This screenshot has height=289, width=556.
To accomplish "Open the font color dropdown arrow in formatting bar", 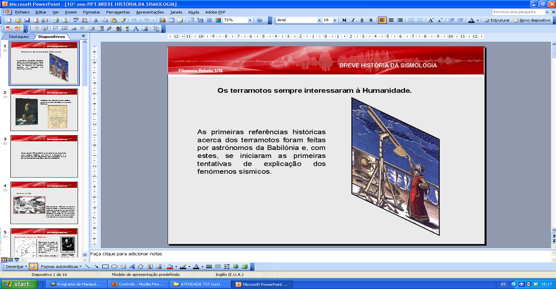I will [x=478, y=20].
